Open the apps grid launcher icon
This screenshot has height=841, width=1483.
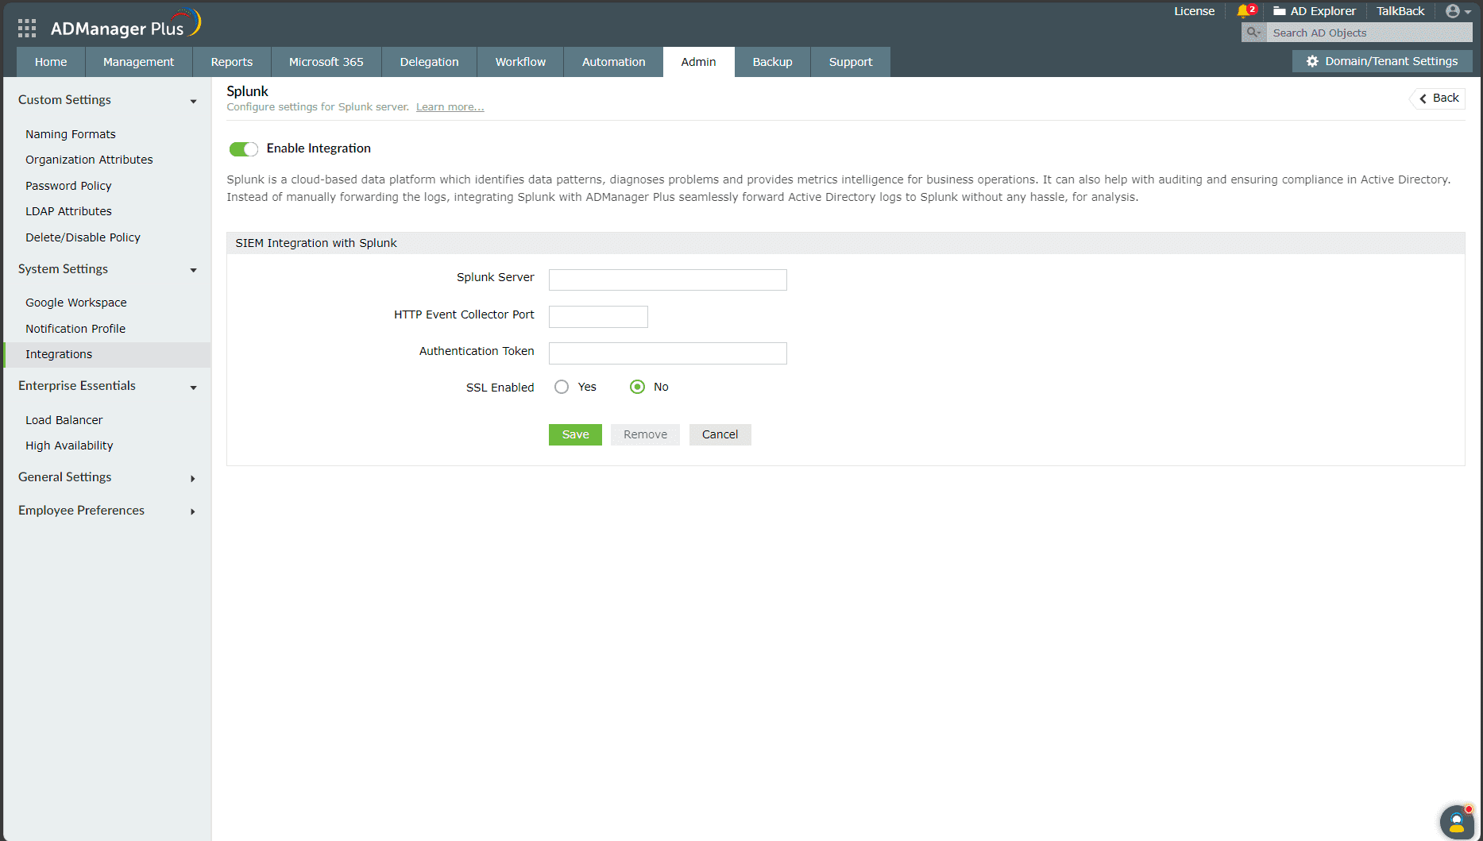point(27,29)
